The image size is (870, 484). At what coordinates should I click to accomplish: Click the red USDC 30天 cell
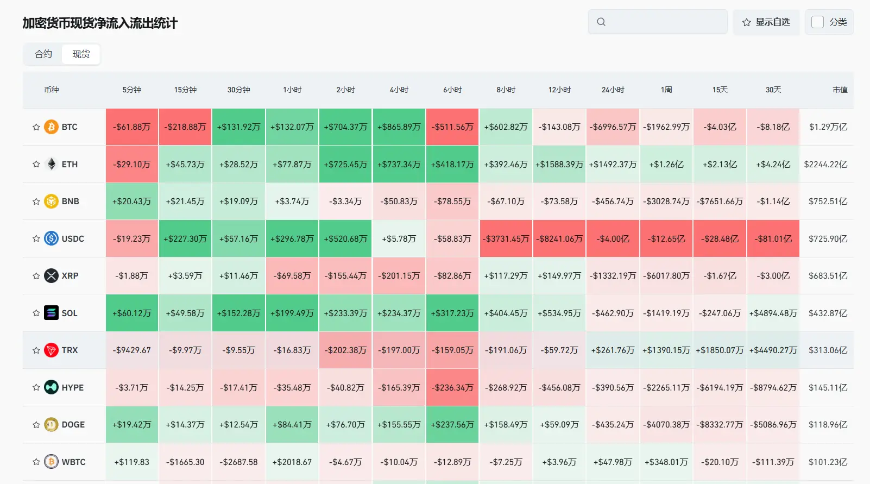(773, 238)
